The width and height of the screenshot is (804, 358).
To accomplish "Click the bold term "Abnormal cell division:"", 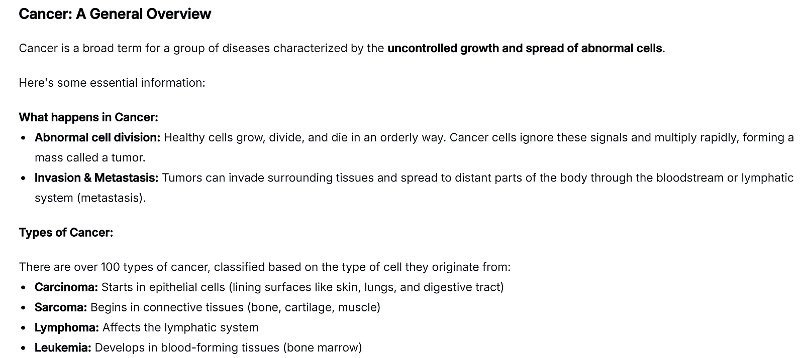I will tap(97, 137).
